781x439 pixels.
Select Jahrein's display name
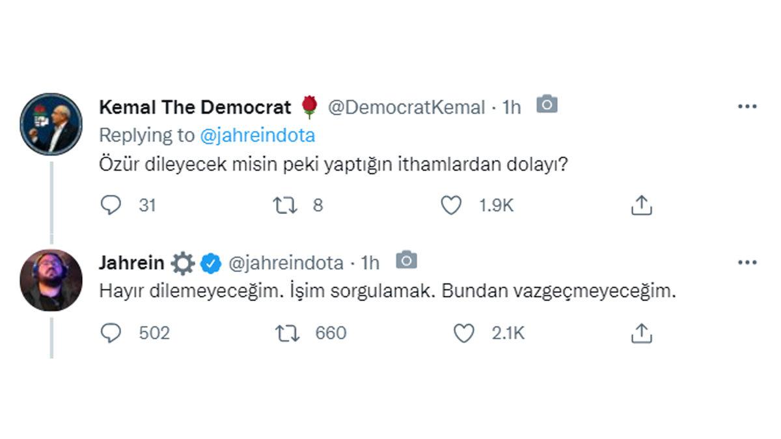point(130,263)
